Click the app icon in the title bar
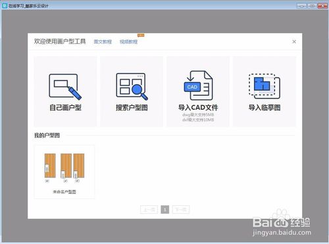 click(x=5, y=6)
